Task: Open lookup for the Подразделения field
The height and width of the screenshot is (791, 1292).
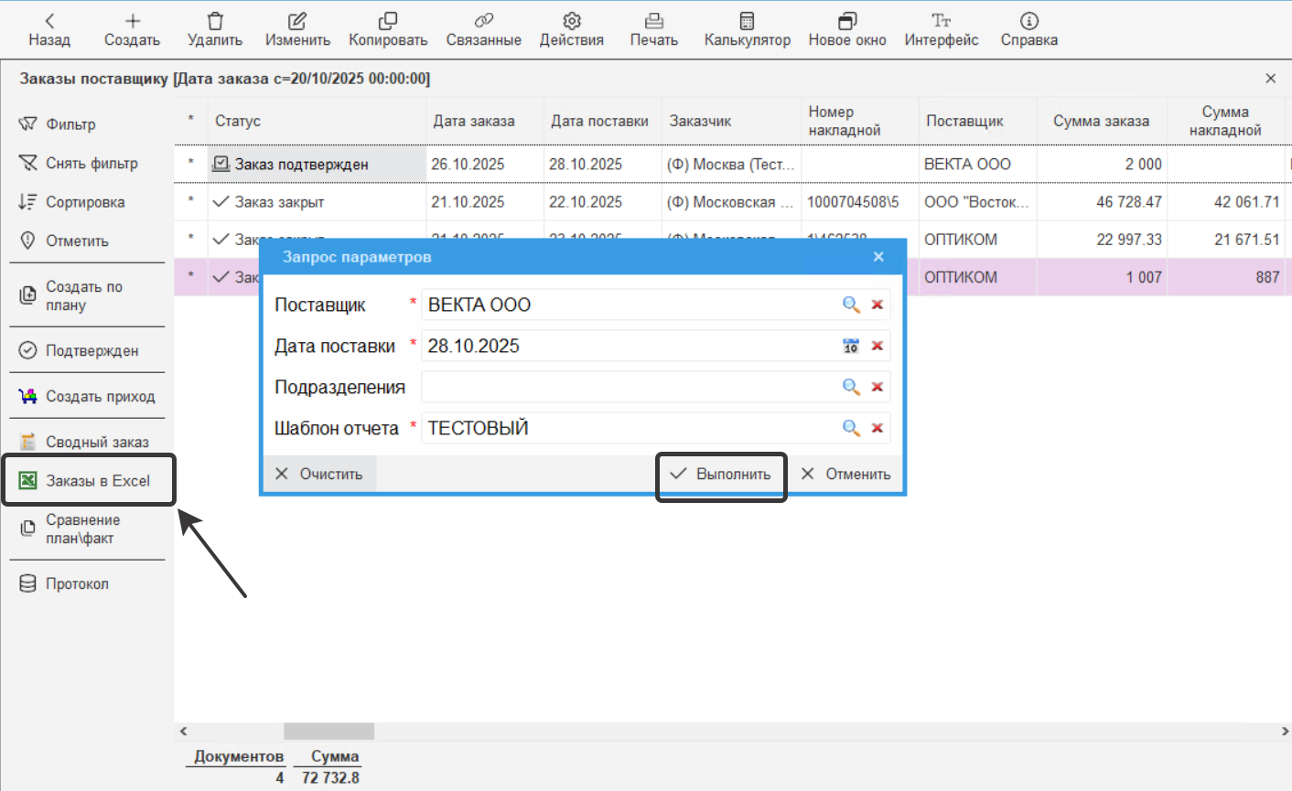Action: click(851, 387)
